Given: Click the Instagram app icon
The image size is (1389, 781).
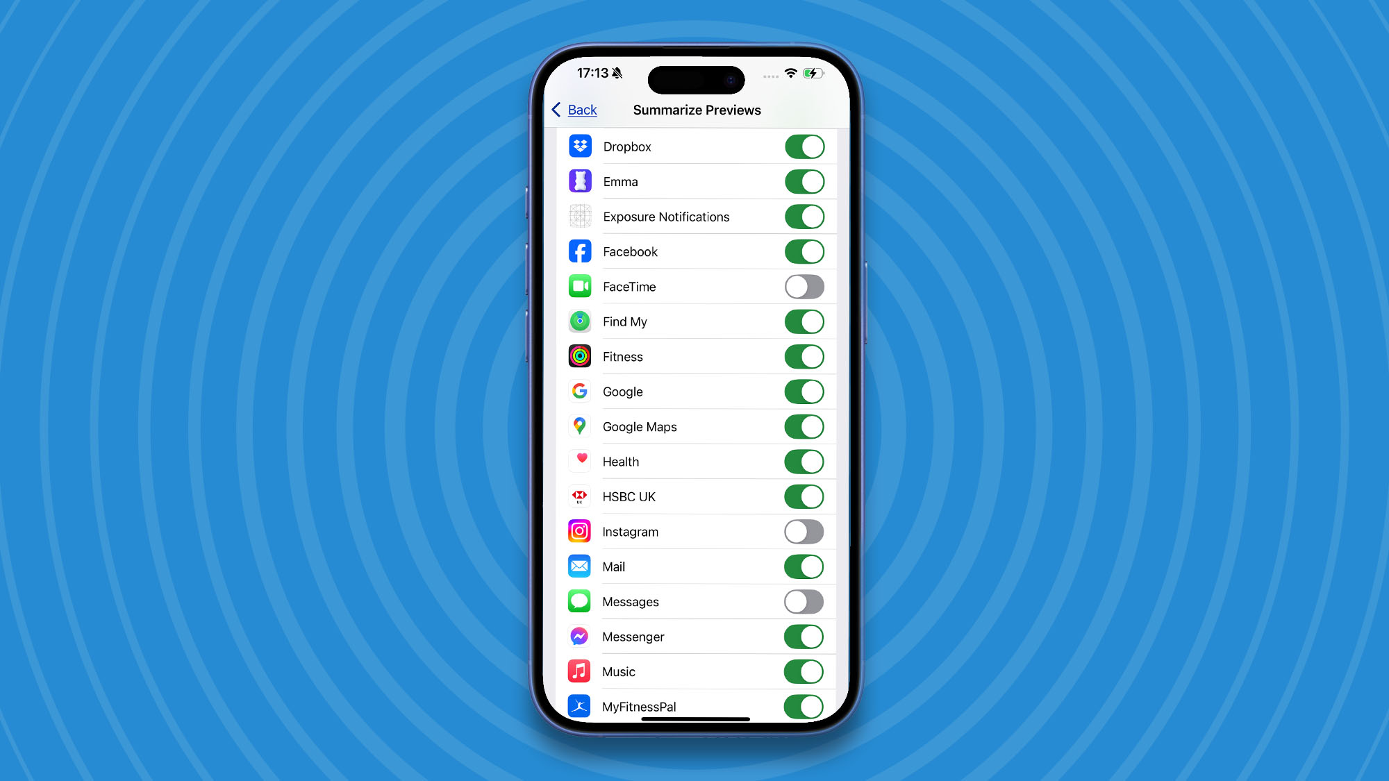Looking at the screenshot, I should pos(579,531).
